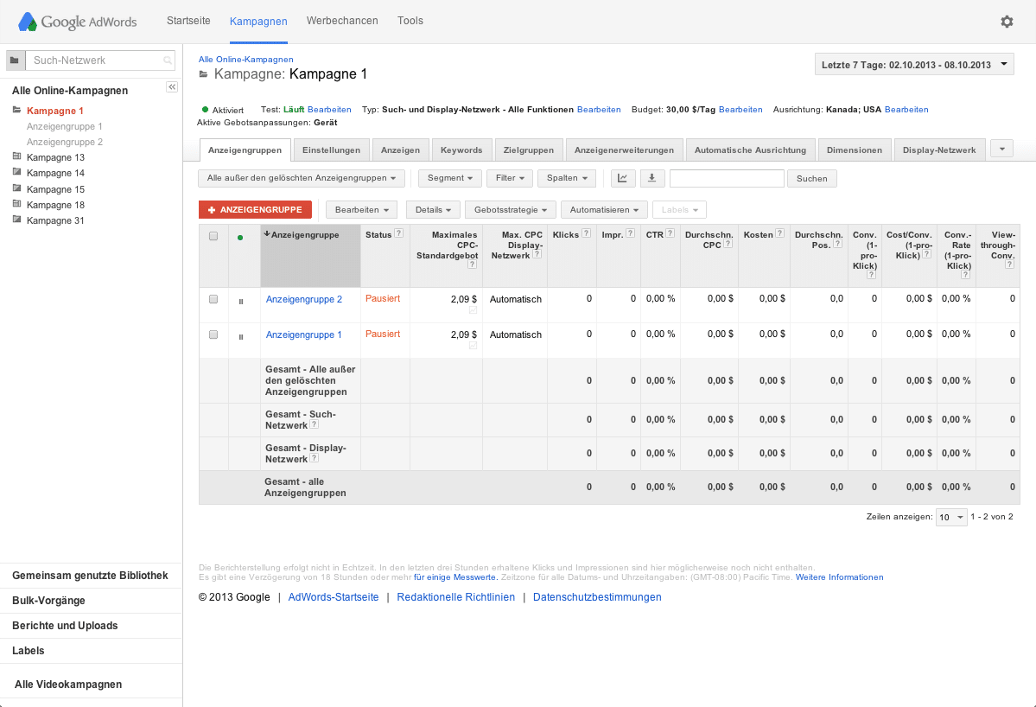This screenshot has height=707, width=1036.
Task: Open the Bearbeiten dropdown above the table
Action: point(361,210)
